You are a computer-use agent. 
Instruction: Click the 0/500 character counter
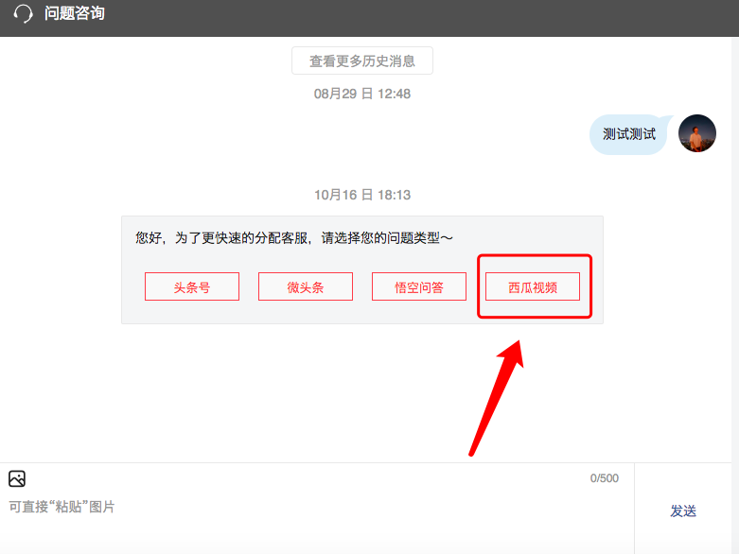click(x=605, y=478)
